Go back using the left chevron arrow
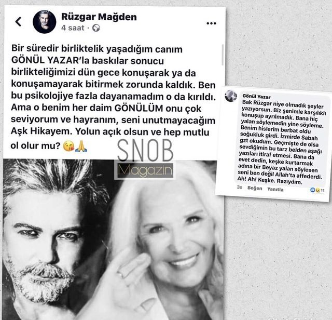The width and height of the screenshot is (332, 320). tap(19, 22)
